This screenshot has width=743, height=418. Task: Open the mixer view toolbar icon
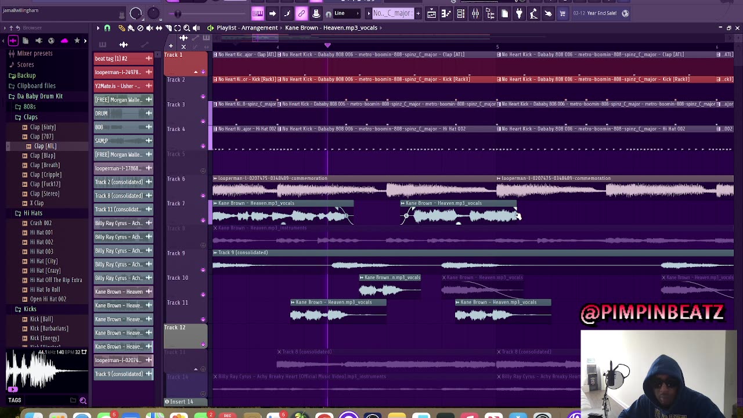(475, 13)
